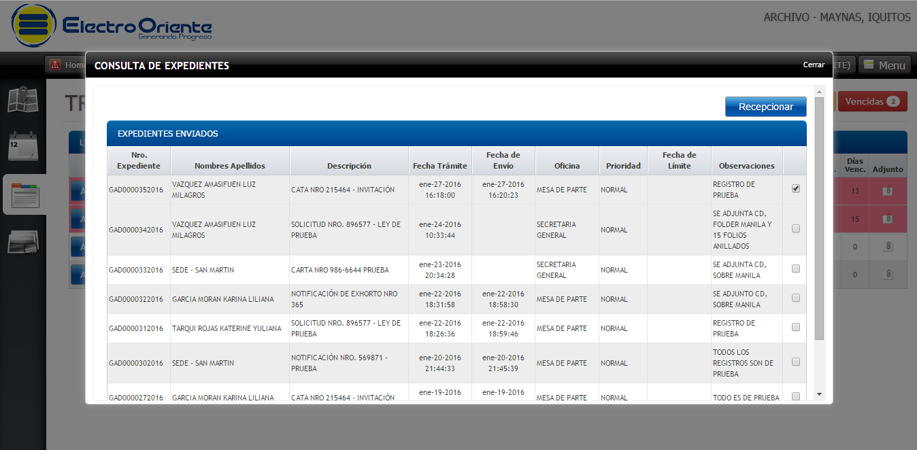Click the Fecha Trámite column header
This screenshot has width=917, height=450.
439,166
